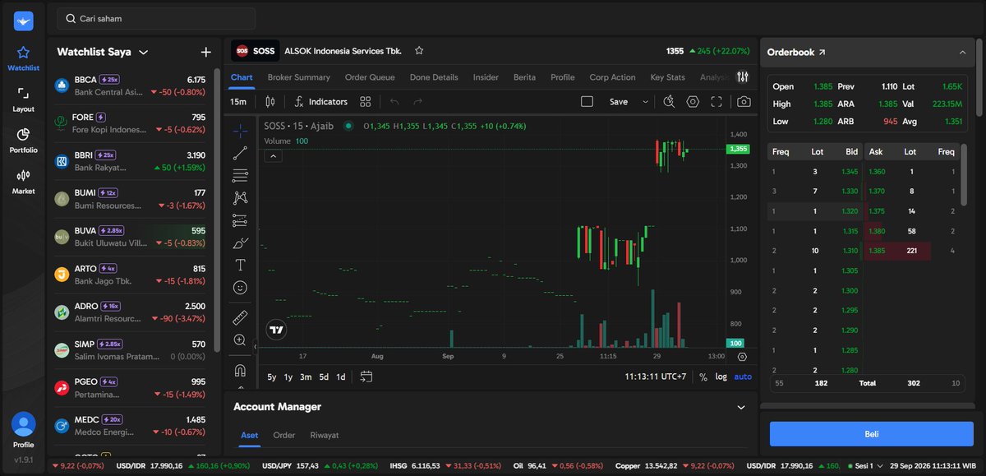Toggle percent scale on price axis
This screenshot has width=986, height=476.
(x=703, y=377)
